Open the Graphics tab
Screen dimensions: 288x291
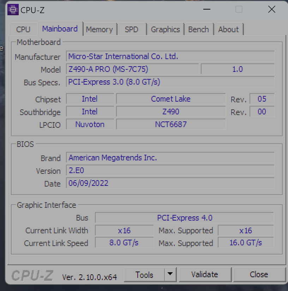point(166,29)
